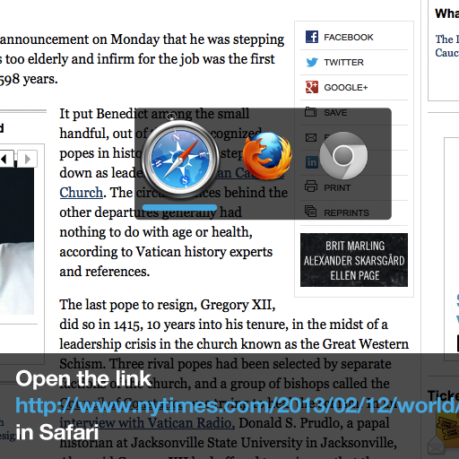Click the Facebook share icon
This screenshot has height=459, width=459.
(x=312, y=37)
